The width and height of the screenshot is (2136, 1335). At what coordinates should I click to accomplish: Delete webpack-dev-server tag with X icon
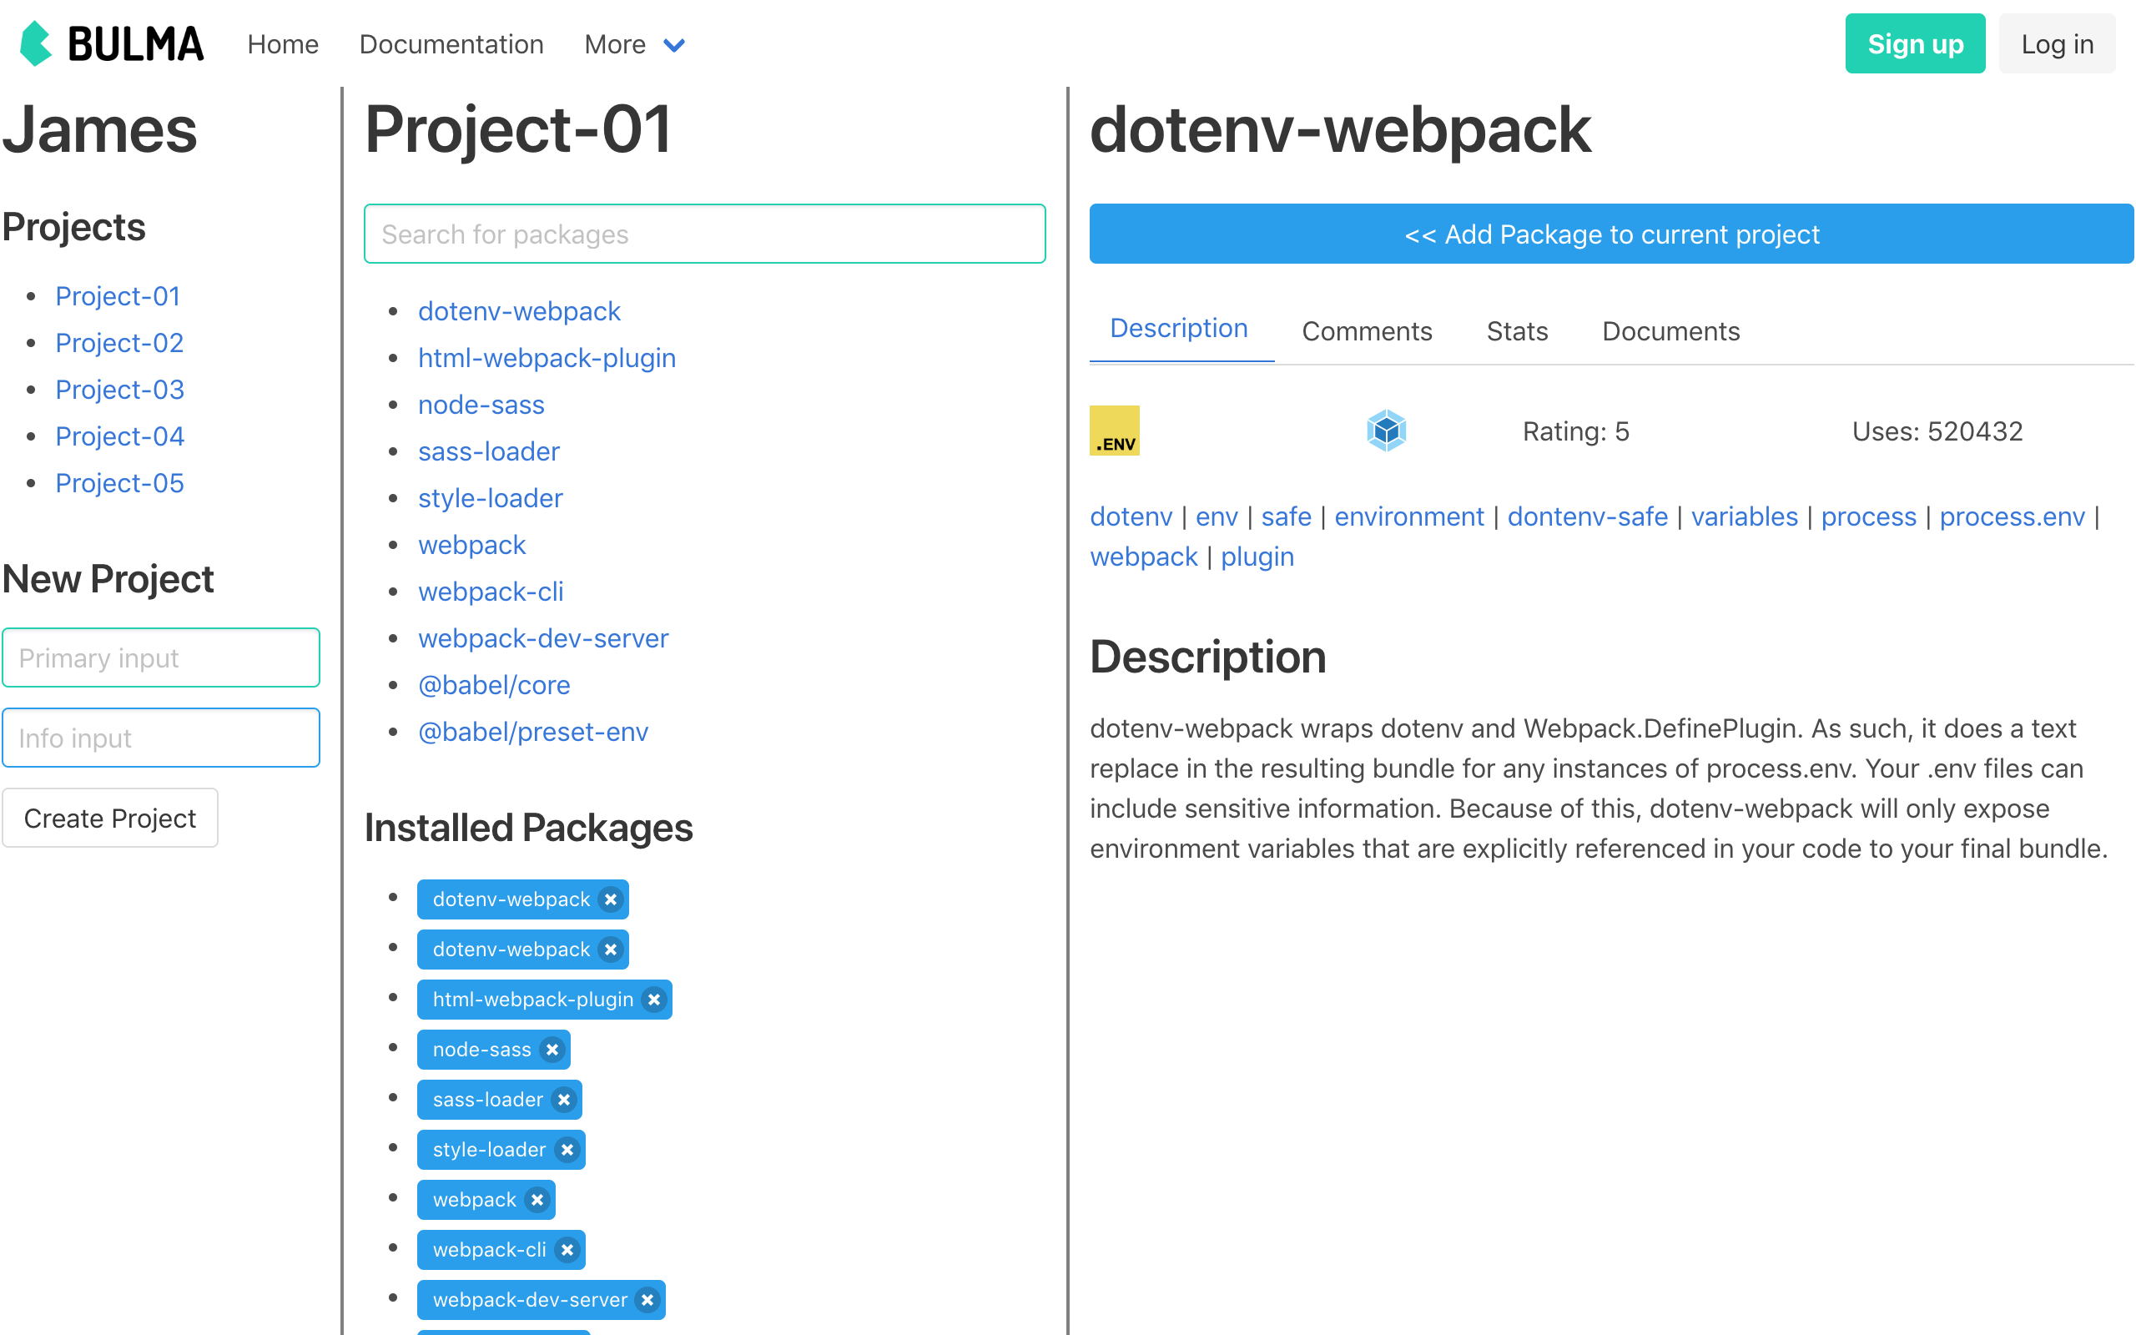pyautogui.click(x=647, y=1300)
